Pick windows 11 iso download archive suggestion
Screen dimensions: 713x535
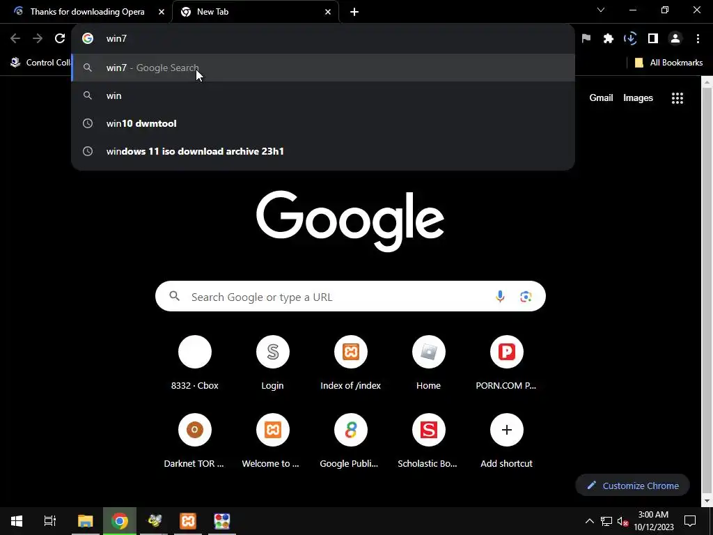(x=323, y=151)
